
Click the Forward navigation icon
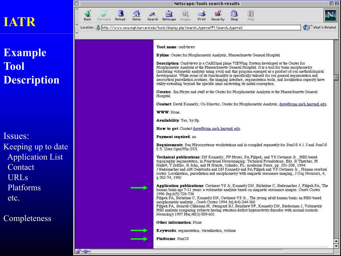tap(104, 15)
